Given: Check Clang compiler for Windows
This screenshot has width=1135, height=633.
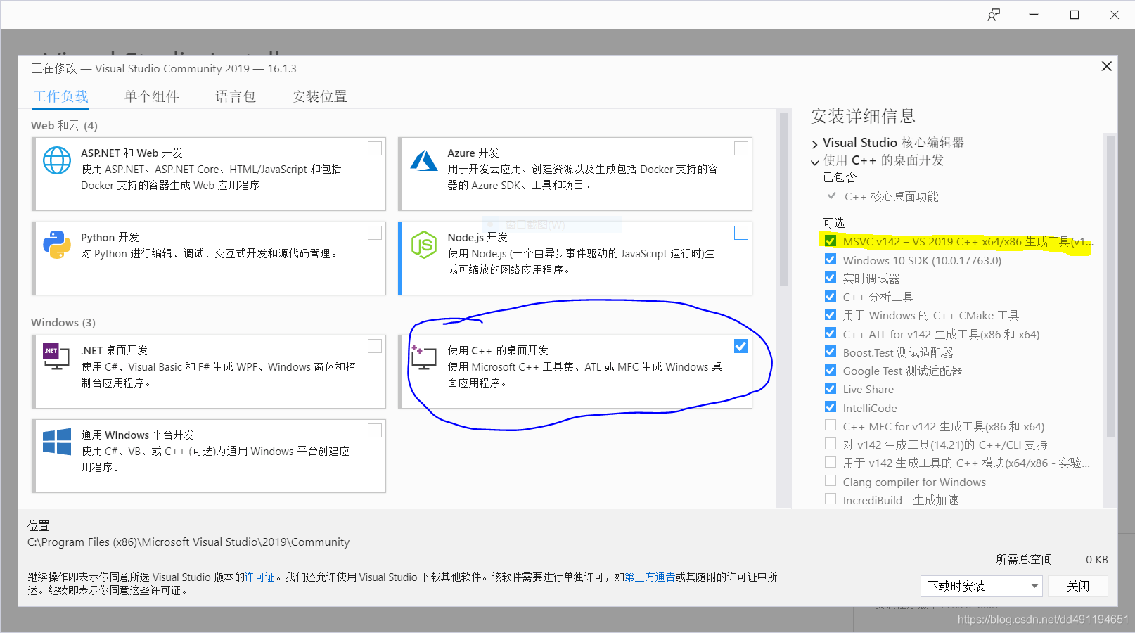Looking at the screenshot, I should coord(831,481).
